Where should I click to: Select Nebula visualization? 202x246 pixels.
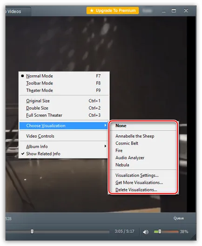point(143,165)
